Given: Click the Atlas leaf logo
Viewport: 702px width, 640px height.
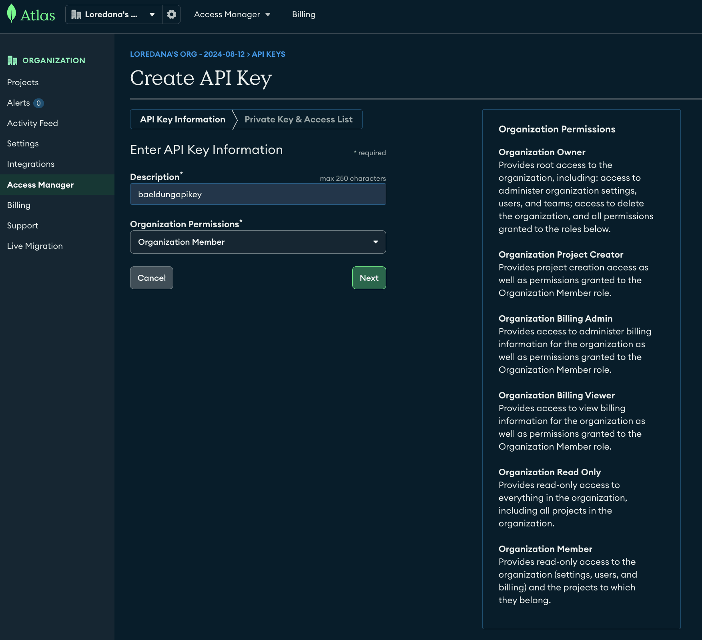Looking at the screenshot, I should click(x=12, y=14).
